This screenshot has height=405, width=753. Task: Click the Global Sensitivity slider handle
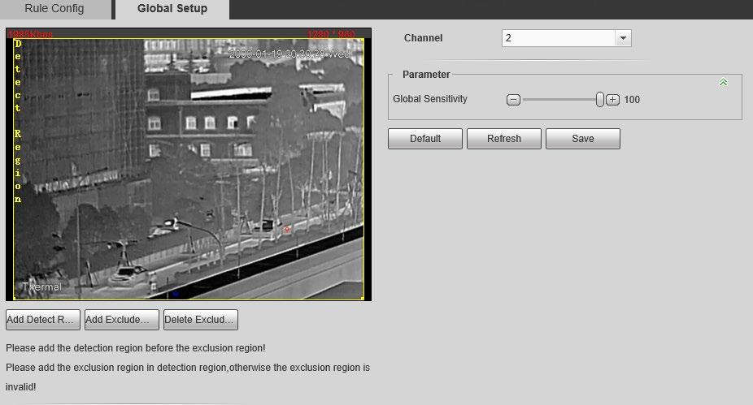tap(600, 100)
